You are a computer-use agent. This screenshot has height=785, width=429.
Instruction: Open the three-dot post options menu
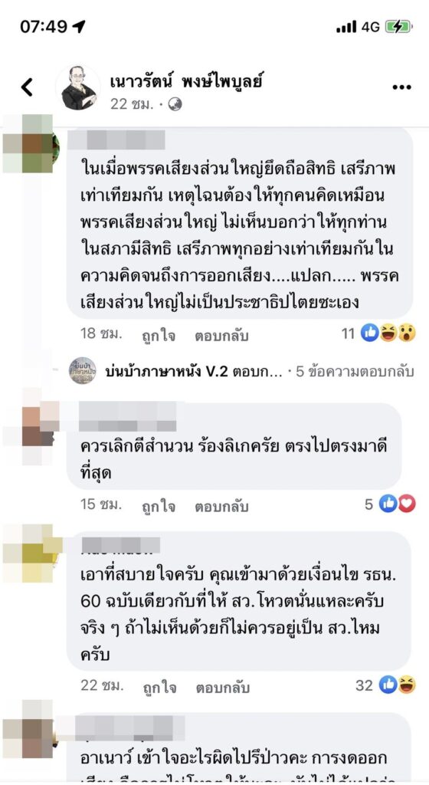pyautogui.click(x=401, y=87)
